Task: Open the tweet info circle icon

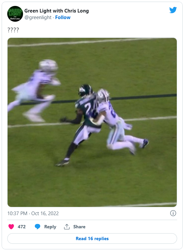Action: pyautogui.click(x=173, y=213)
